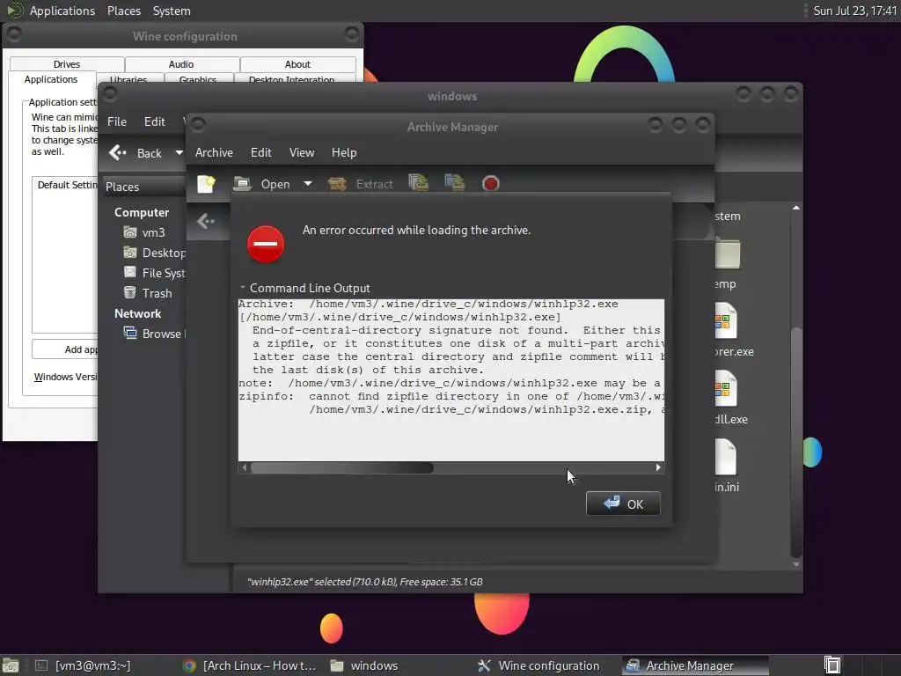Open the Applications menu in top panel
This screenshot has height=676, width=901.
click(62, 11)
